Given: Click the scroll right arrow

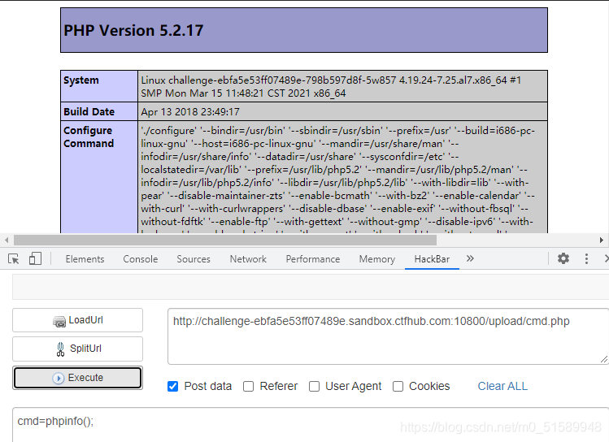Looking at the screenshot, I should [x=601, y=240].
